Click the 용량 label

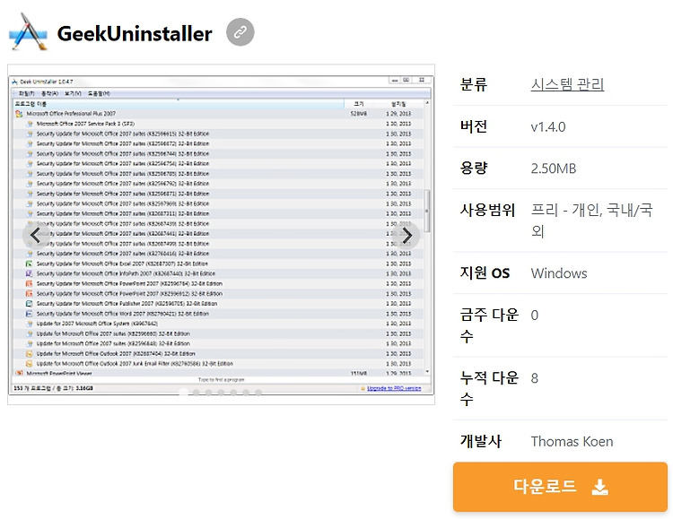point(474,168)
